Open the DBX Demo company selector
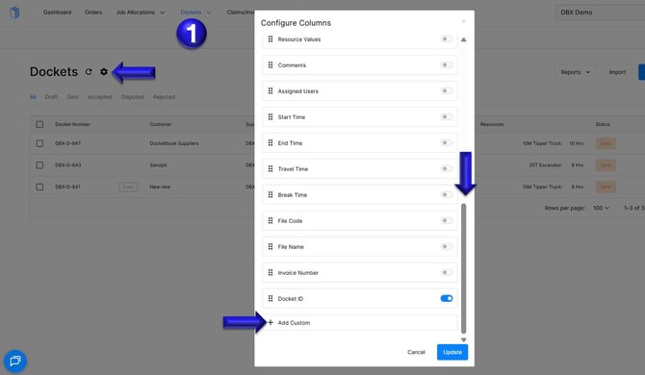The image size is (645, 375). point(600,12)
